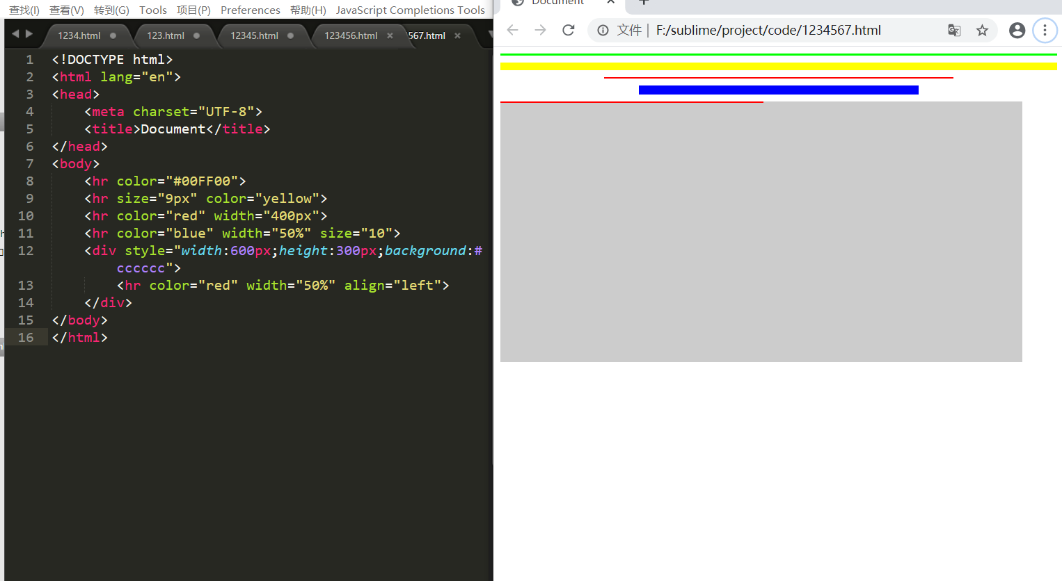Click the closing </body> line
This screenshot has height=581, width=1062.
pyautogui.click(x=79, y=320)
